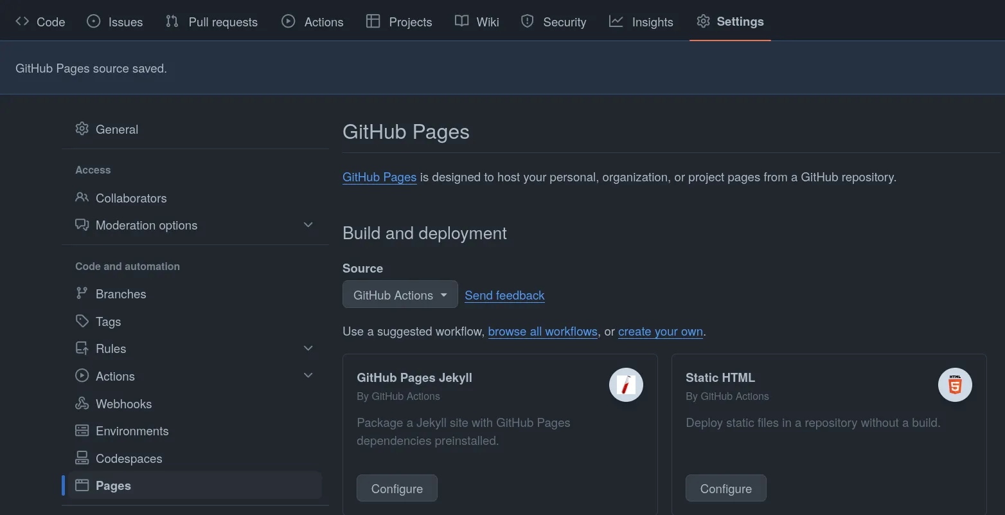The image size is (1005, 515).
Task: Open Webhooks via its sidebar icon
Action: click(x=82, y=404)
